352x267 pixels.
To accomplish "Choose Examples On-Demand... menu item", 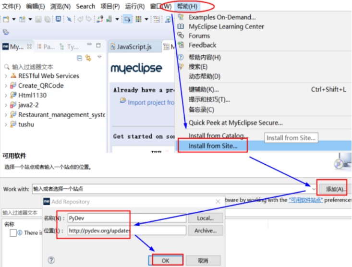I will click(222, 17).
